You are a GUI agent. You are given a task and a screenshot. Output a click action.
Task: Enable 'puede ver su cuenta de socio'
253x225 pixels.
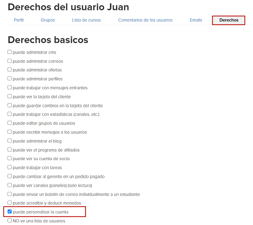[x=10, y=158]
